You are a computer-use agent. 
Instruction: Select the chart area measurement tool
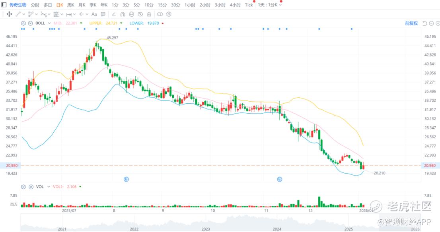click(56, 14)
